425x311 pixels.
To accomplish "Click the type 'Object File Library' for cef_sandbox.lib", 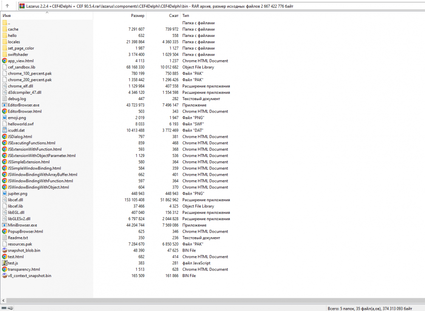I will (198, 67).
